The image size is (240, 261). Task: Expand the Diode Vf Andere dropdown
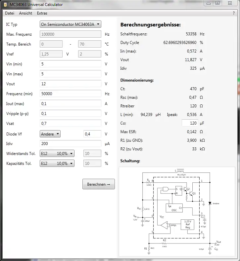50,134
